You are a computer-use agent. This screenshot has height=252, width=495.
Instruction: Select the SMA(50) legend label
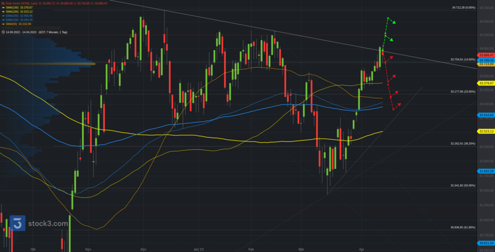coord(12,24)
